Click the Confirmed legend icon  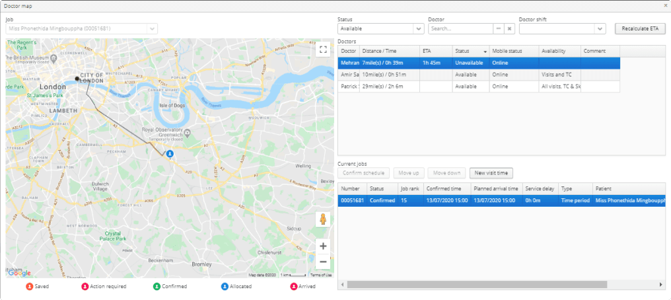(157, 286)
